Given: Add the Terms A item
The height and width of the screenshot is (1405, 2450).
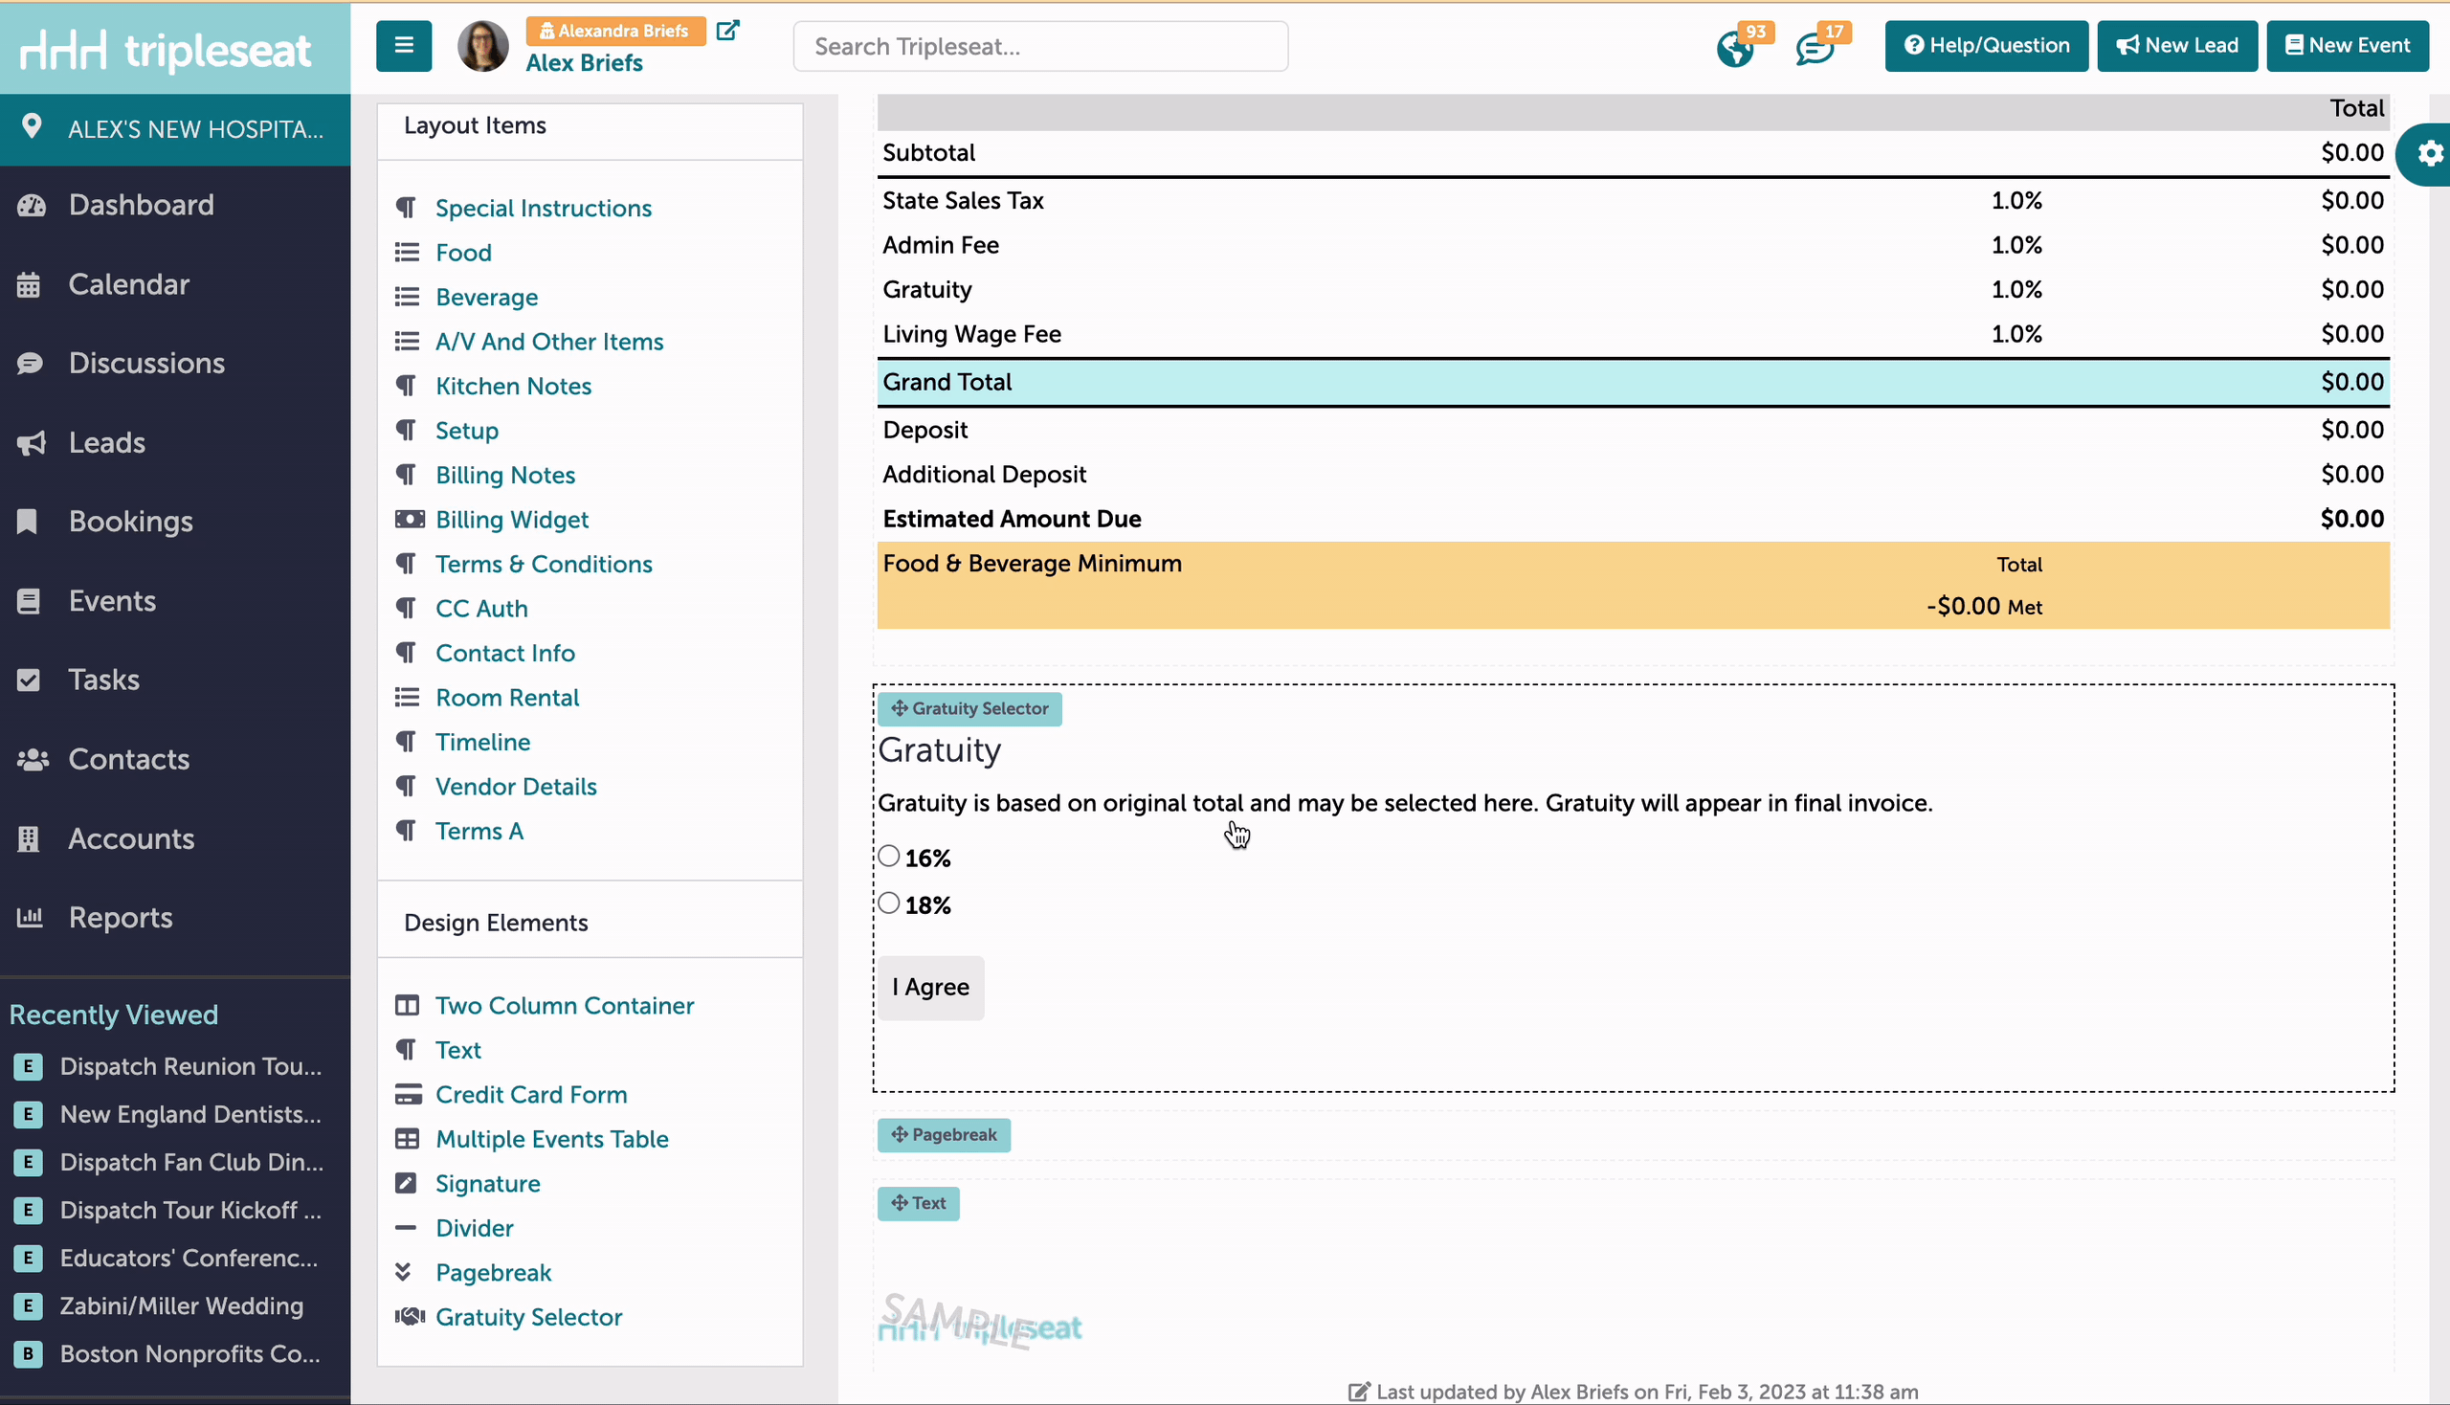Looking at the screenshot, I should point(479,830).
